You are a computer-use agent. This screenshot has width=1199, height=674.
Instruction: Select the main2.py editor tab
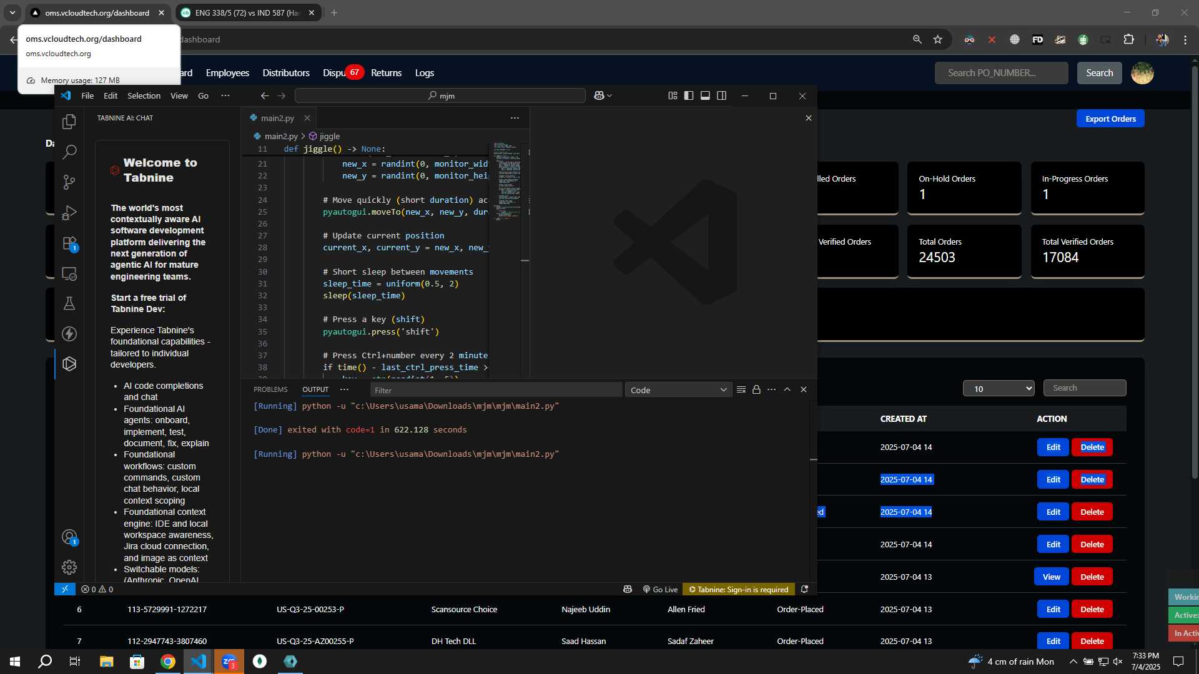coord(277,118)
